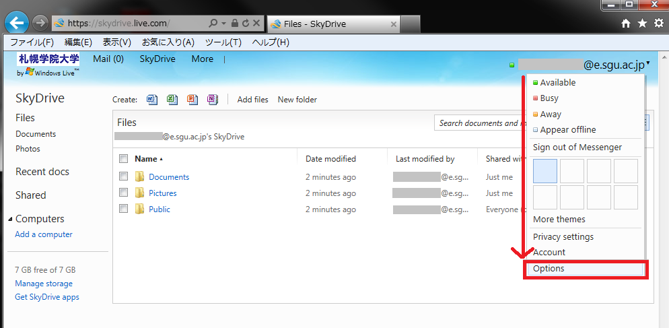Create a new Word document
The width and height of the screenshot is (669, 328).
[x=152, y=100]
